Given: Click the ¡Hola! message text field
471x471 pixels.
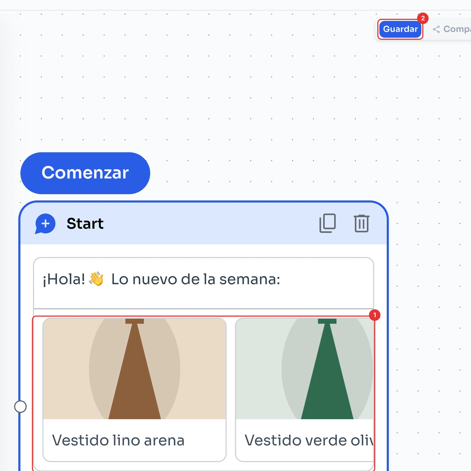Looking at the screenshot, I should [204, 283].
